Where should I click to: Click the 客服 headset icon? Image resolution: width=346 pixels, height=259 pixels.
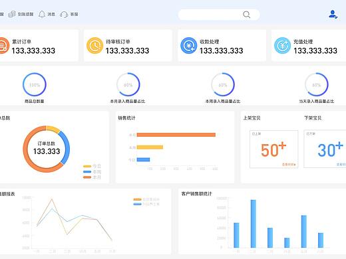[x=64, y=15]
